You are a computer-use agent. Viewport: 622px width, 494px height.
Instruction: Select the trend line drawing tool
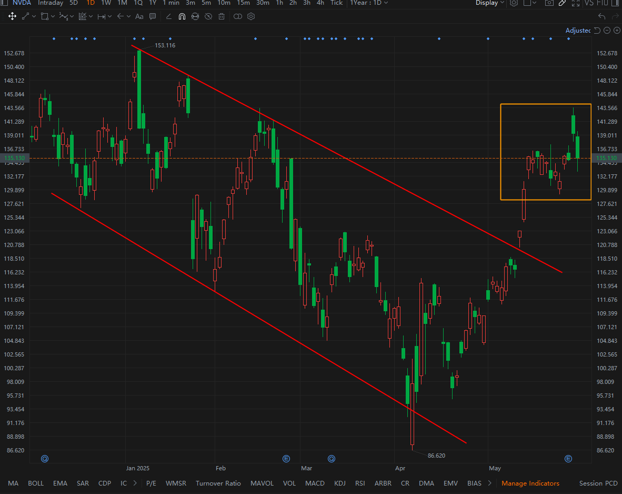coord(25,16)
